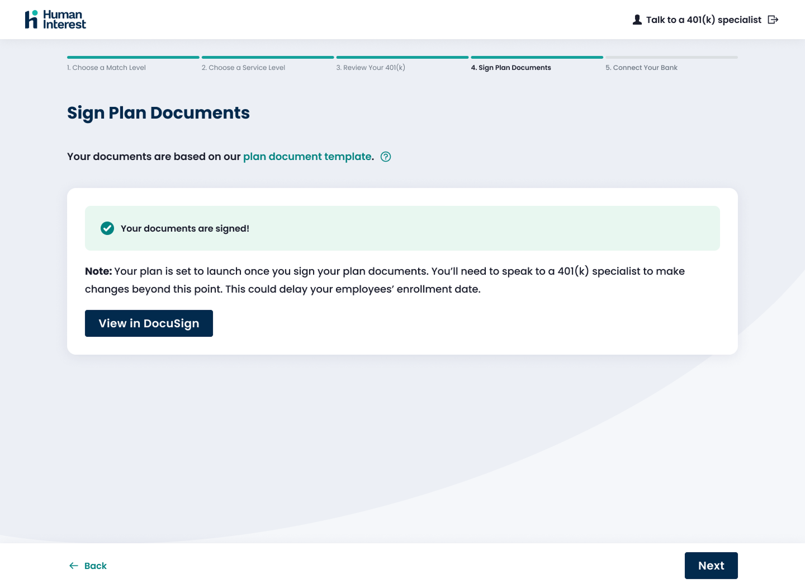Click 'Your documents are signed!' message
The width and height of the screenshot is (805, 588).
(185, 228)
